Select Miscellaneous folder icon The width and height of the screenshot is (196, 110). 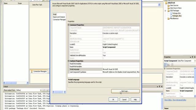(x=168, y=19)
